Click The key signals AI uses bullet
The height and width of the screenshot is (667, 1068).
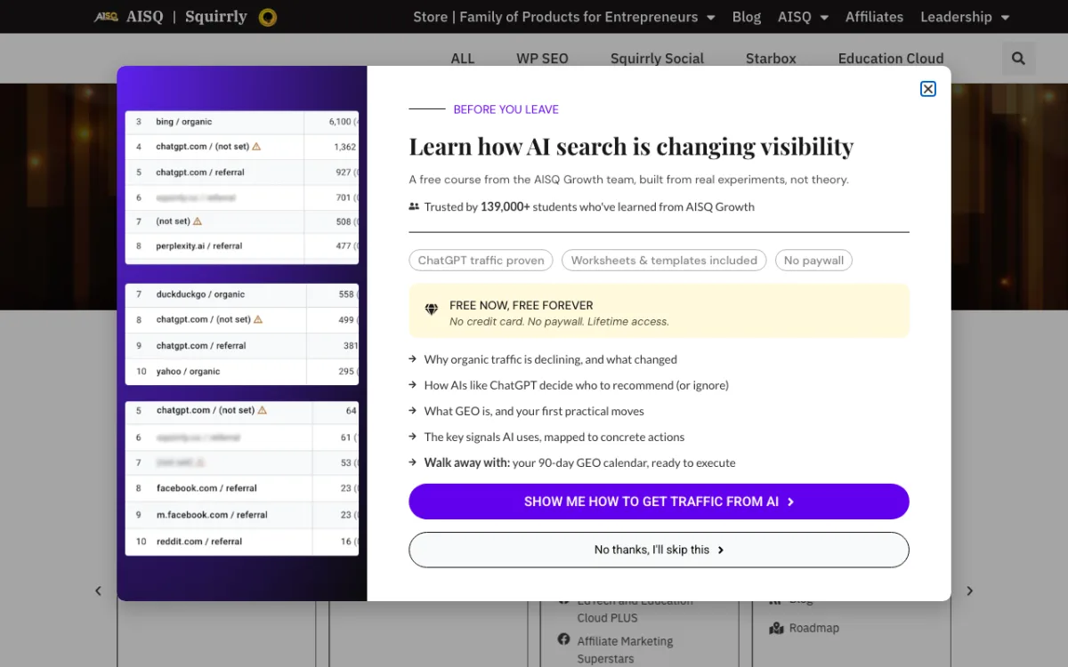pos(554,437)
